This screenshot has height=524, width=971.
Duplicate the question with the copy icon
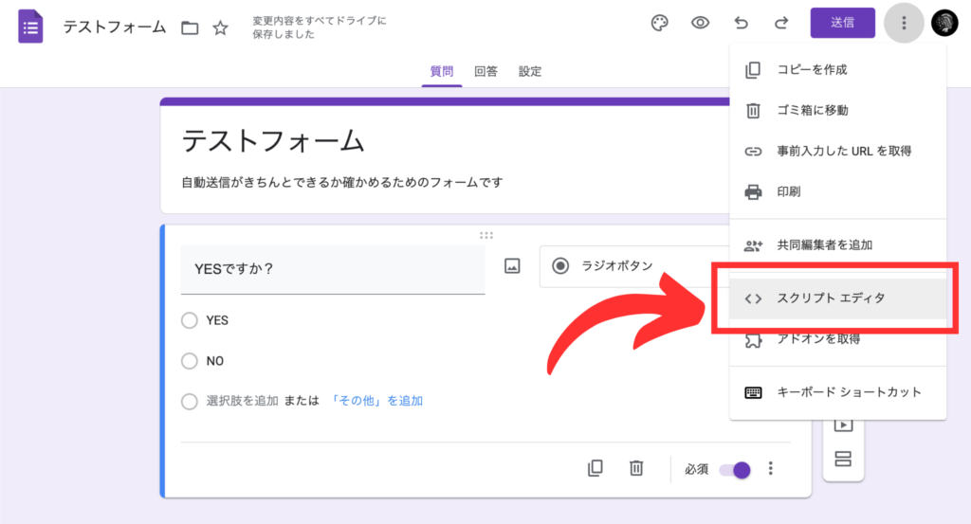coord(595,468)
